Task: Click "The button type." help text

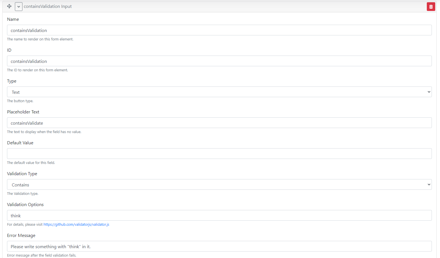Action: 20,101
